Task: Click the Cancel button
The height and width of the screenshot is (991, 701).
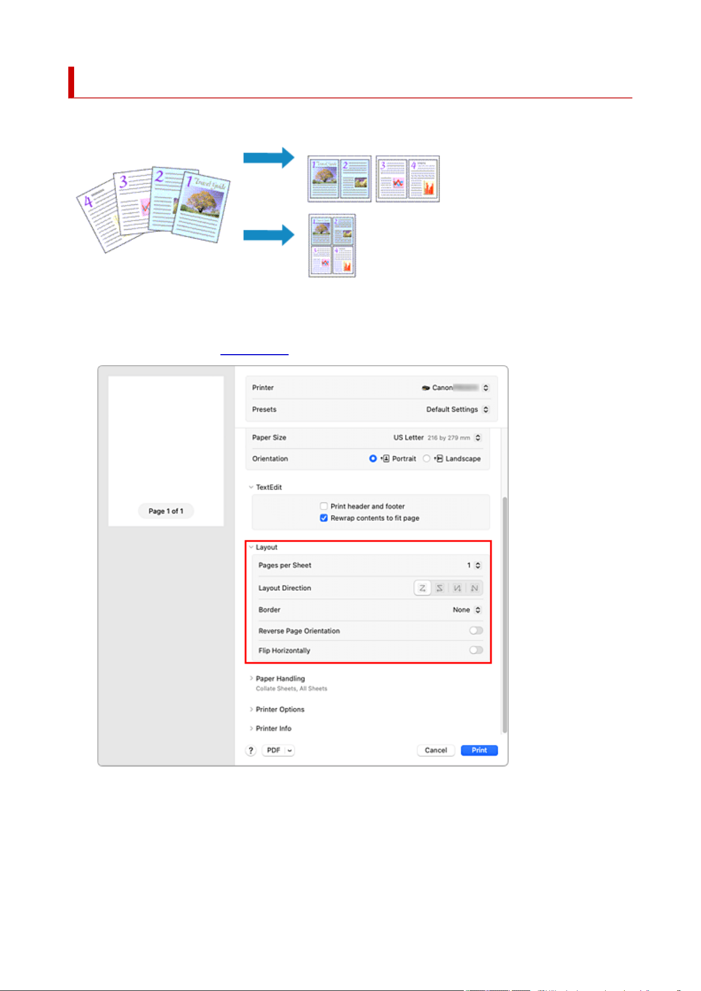Action: click(436, 750)
